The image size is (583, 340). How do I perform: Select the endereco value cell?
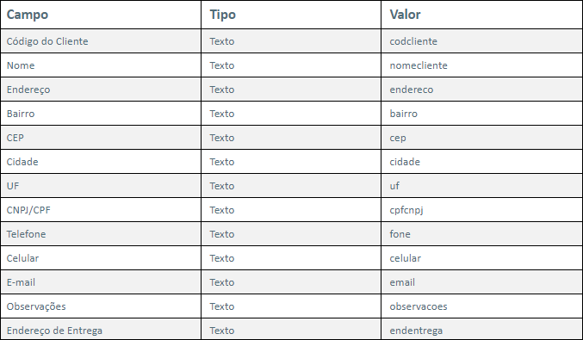[x=482, y=90]
